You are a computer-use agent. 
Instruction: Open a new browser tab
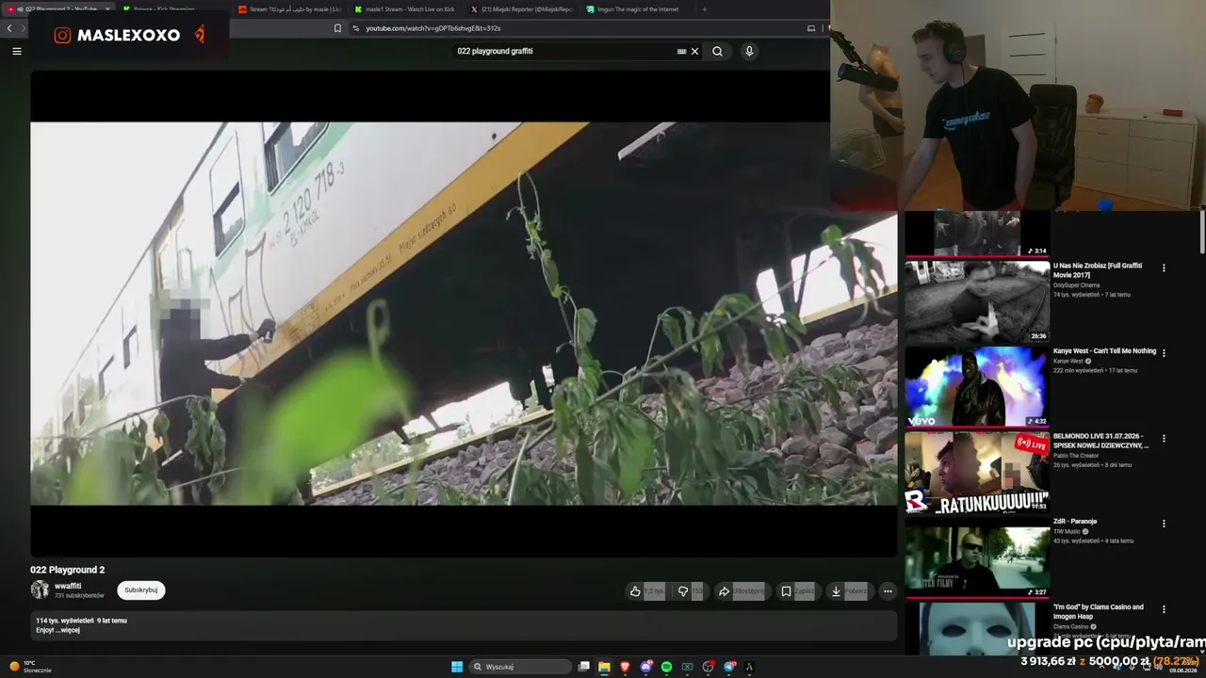(704, 9)
